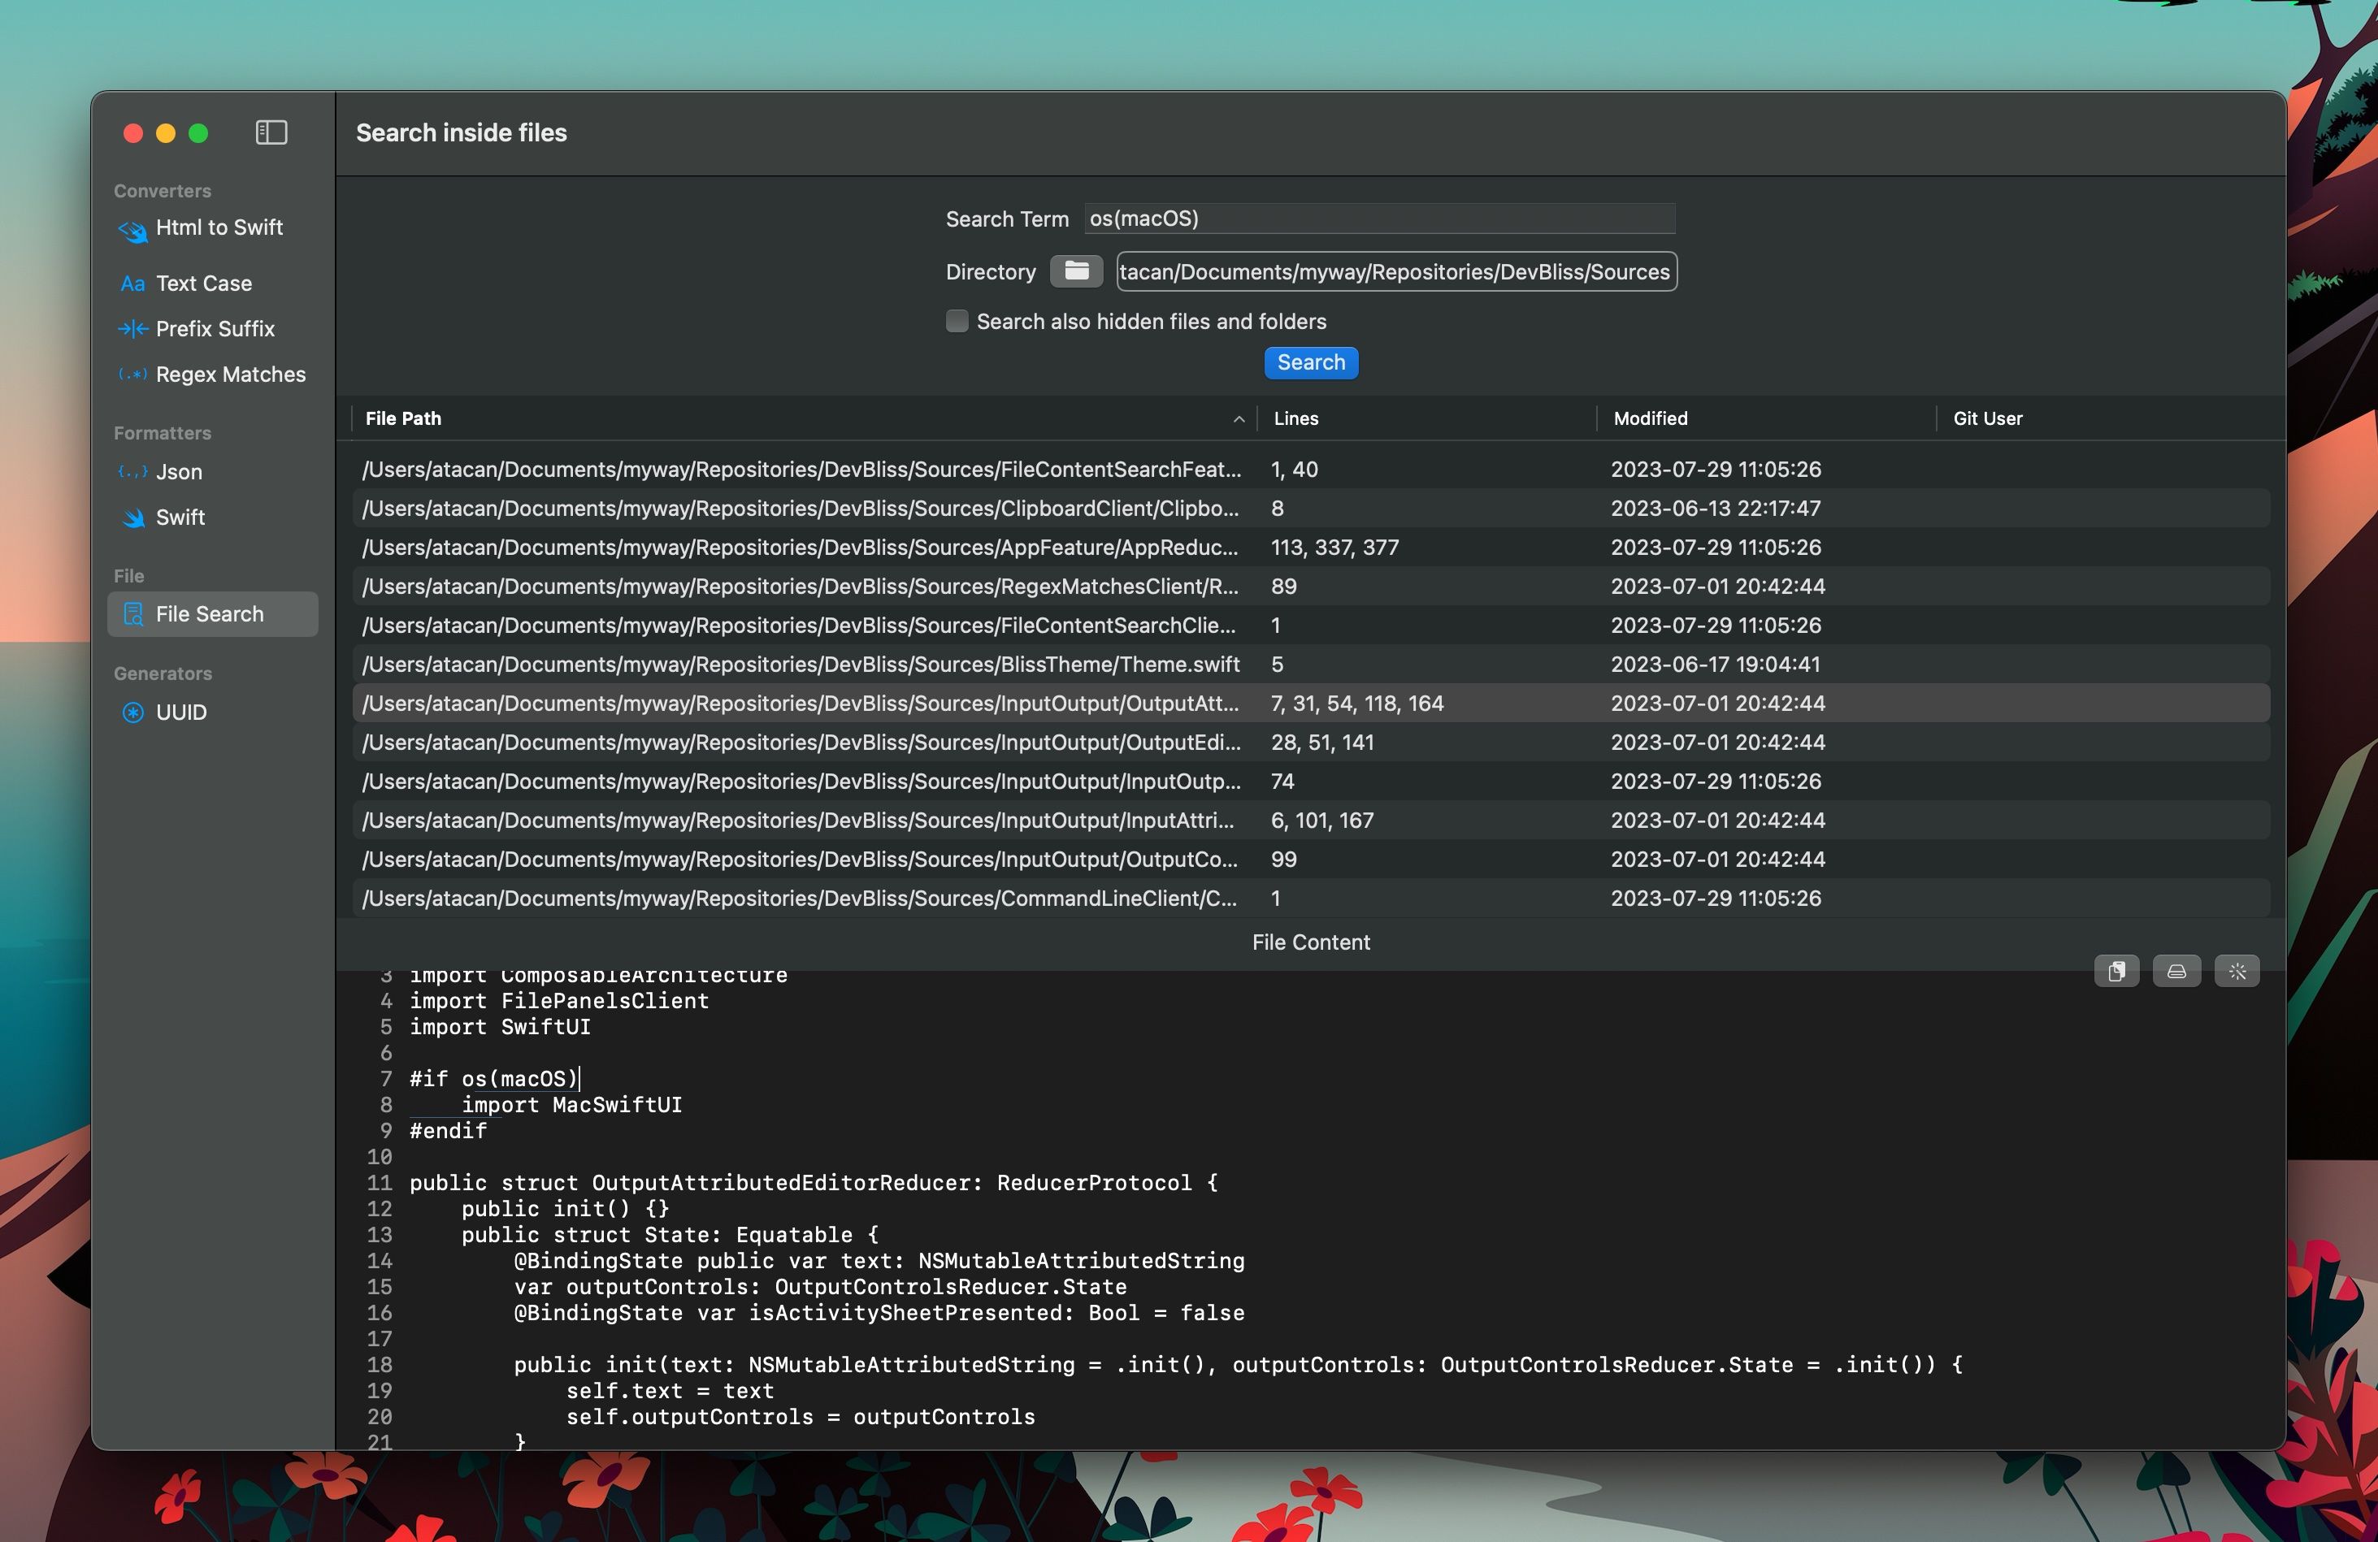Click the disk save icon in File Content
The height and width of the screenshot is (1542, 2378).
2176,971
